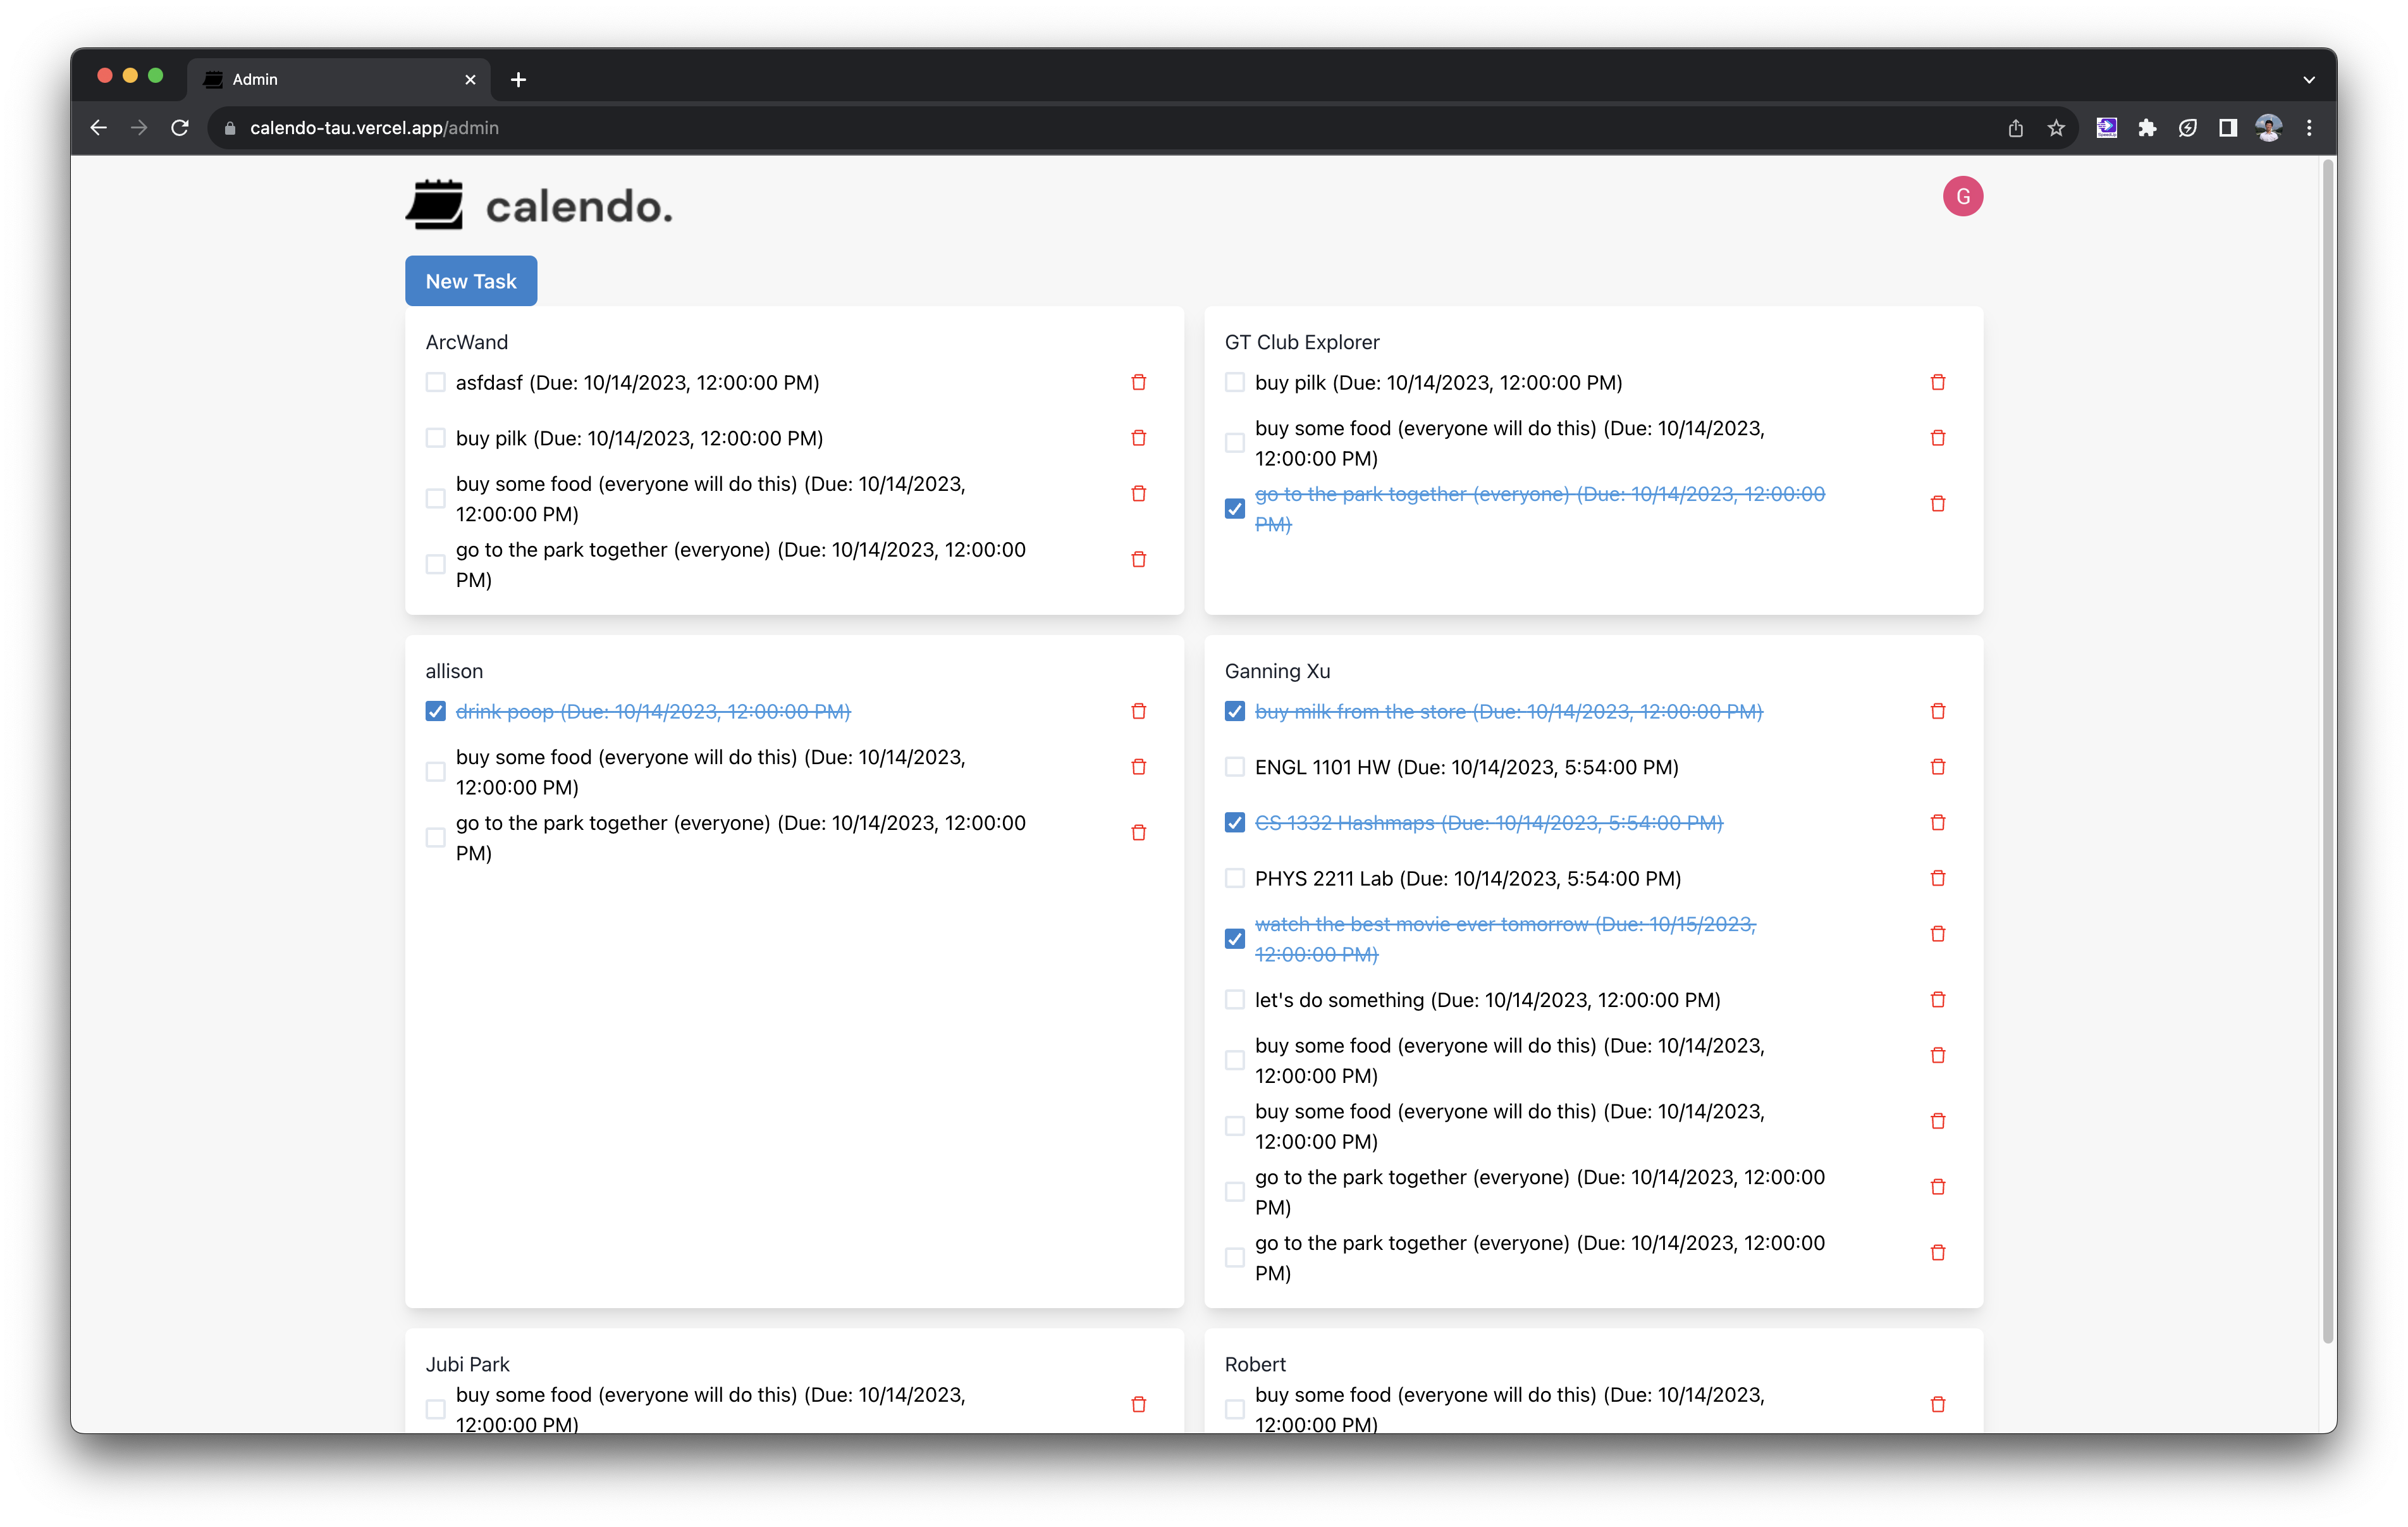
Task: Check the asfdasf task checkbox
Action: 435,382
